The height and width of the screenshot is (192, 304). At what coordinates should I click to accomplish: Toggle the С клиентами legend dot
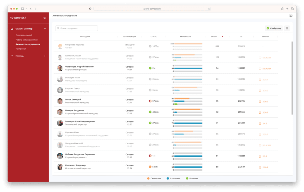[x=148, y=178]
